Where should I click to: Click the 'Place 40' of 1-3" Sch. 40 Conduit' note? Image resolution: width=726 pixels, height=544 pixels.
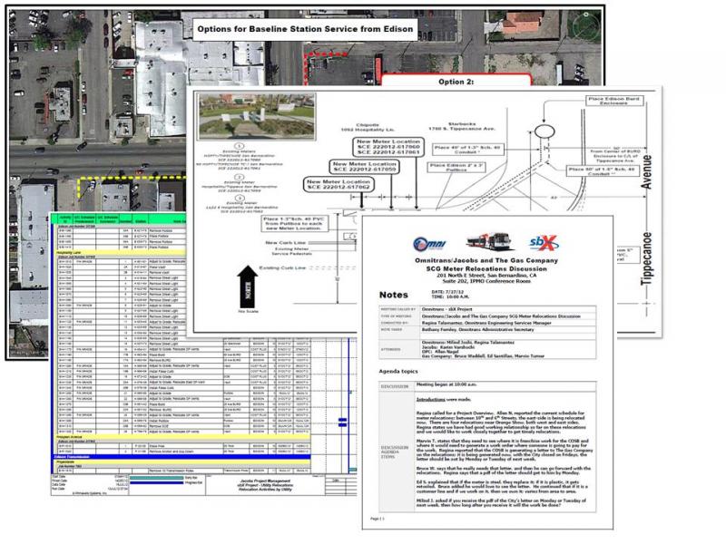click(467, 149)
